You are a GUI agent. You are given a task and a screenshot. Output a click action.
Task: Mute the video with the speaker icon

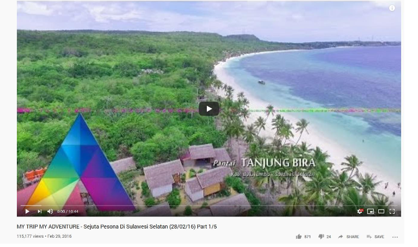pos(50,211)
